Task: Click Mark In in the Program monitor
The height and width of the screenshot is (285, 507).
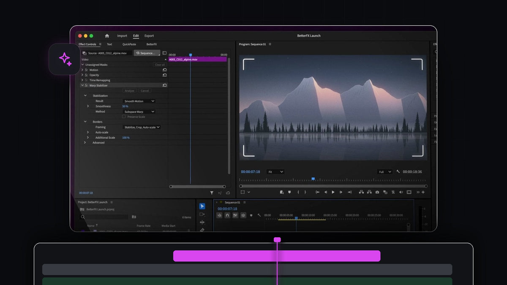Action: (298, 192)
